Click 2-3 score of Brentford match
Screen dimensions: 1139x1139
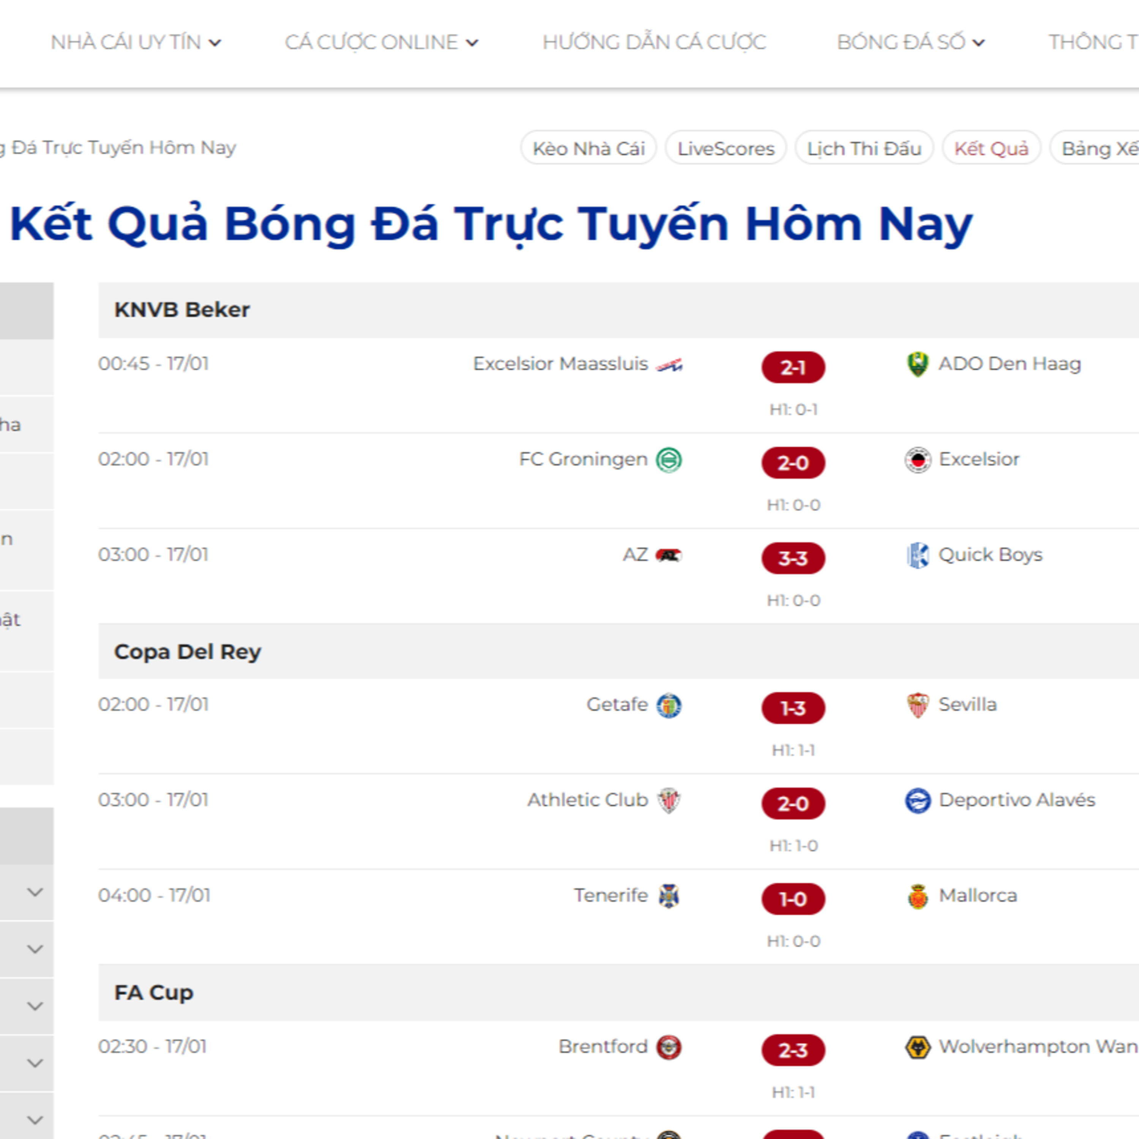click(793, 1050)
